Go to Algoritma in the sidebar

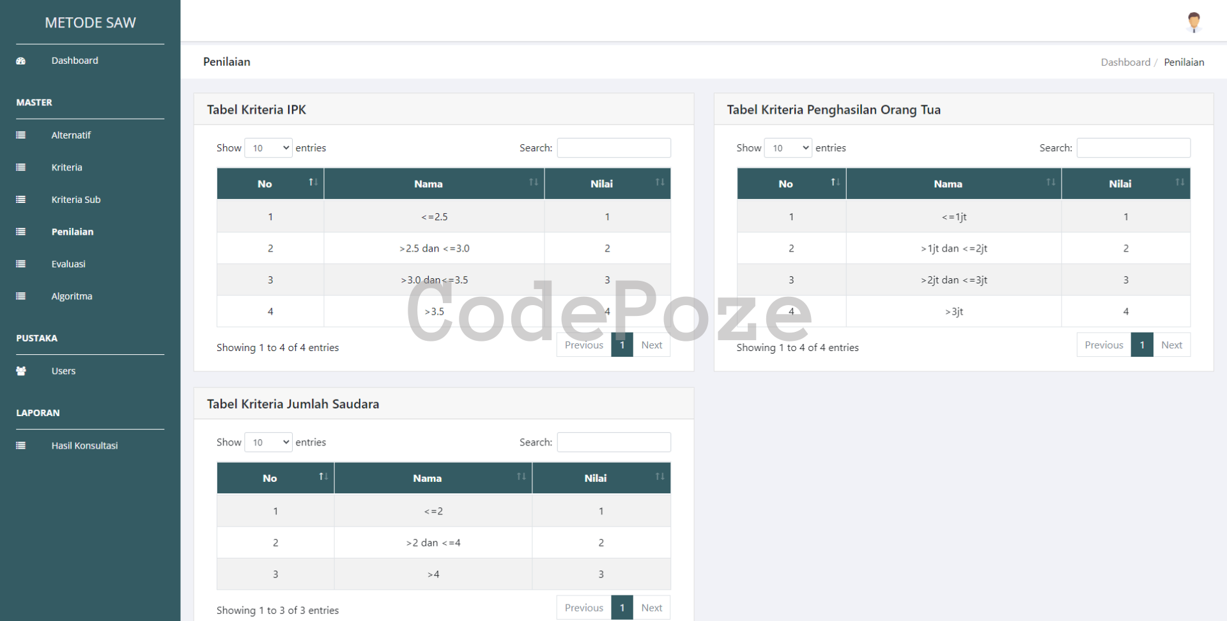[72, 296]
